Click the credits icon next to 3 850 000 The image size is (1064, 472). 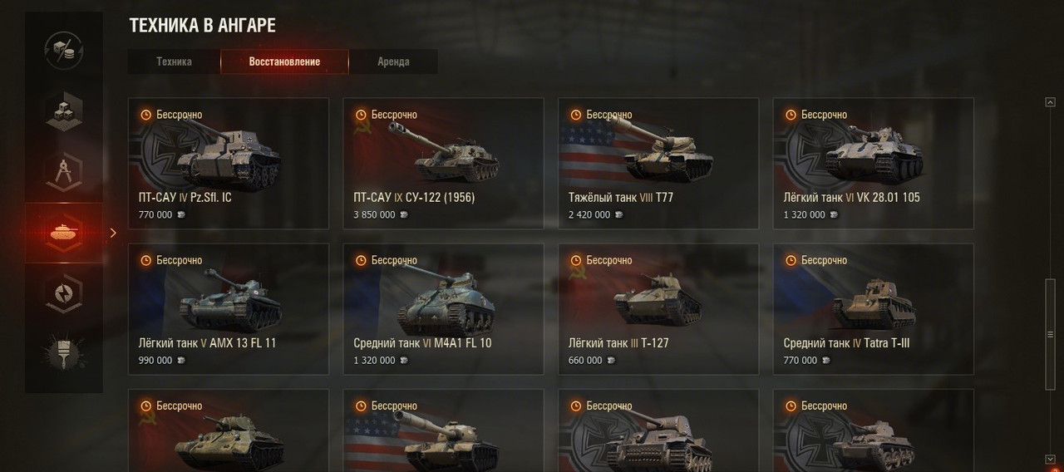[405, 215]
